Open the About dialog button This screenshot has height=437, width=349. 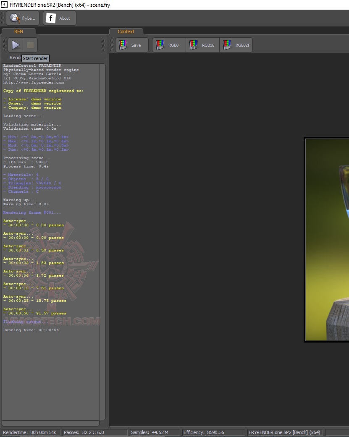pyautogui.click(x=60, y=18)
